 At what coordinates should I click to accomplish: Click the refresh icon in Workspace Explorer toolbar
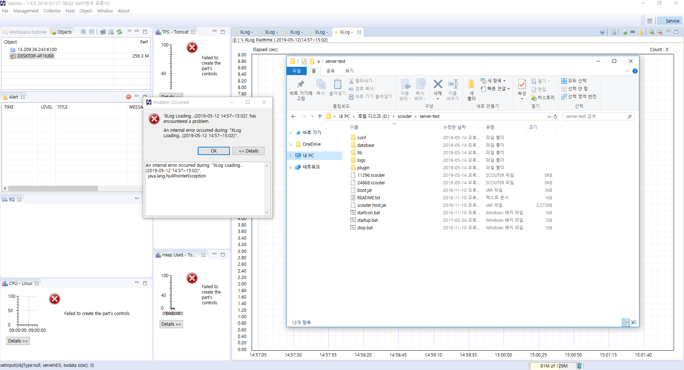click(x=119, y=32)
